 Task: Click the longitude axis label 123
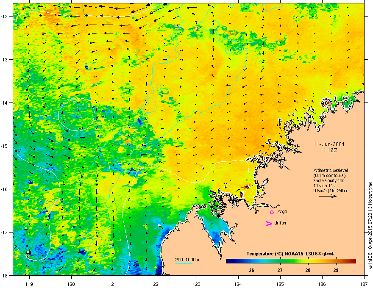(x=197, y=284)
